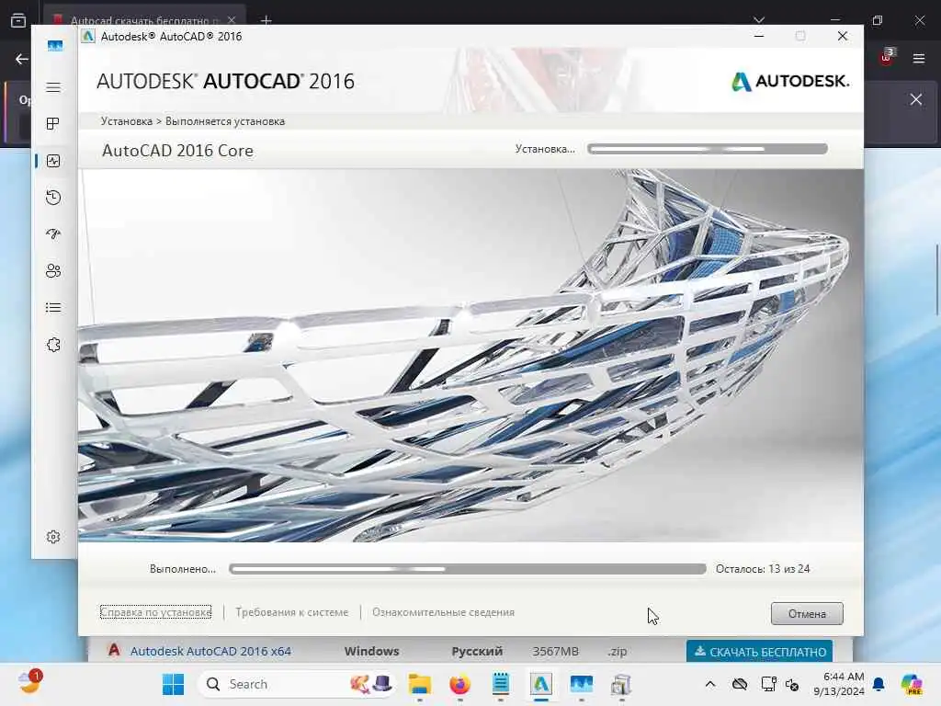Open Notepad from the taskbar

click(x=501, y=684)
